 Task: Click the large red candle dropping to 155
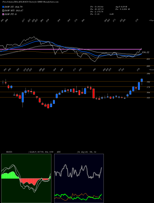point(93,93)
